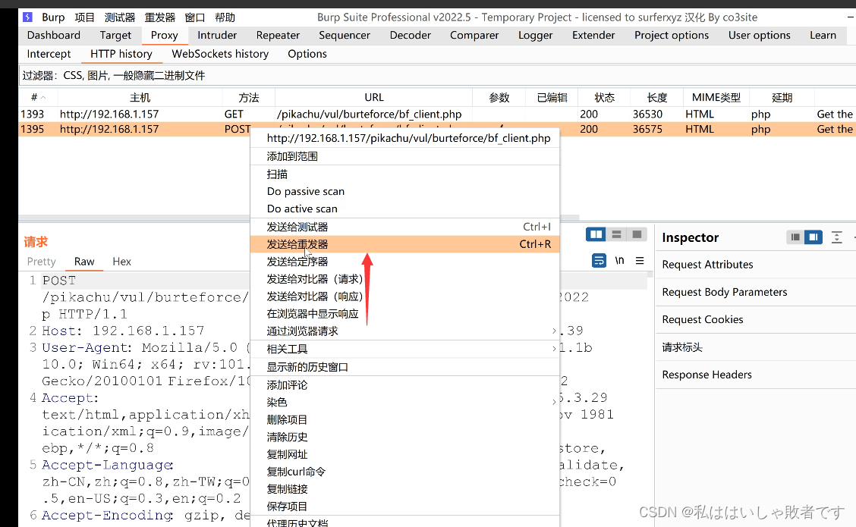This screenshot has height=527, width=856.
Task: Sort history by # column header
Action: tap(38, 97)
